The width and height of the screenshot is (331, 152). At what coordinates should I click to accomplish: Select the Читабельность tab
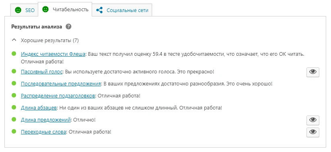(65, 9)
